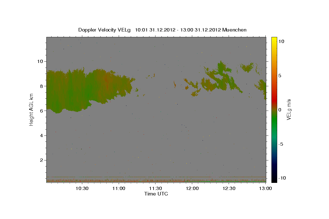Viewport: 329px width, 219px height.
Task: Click the colorbar value label 5
Action: [x=280, y=75]
